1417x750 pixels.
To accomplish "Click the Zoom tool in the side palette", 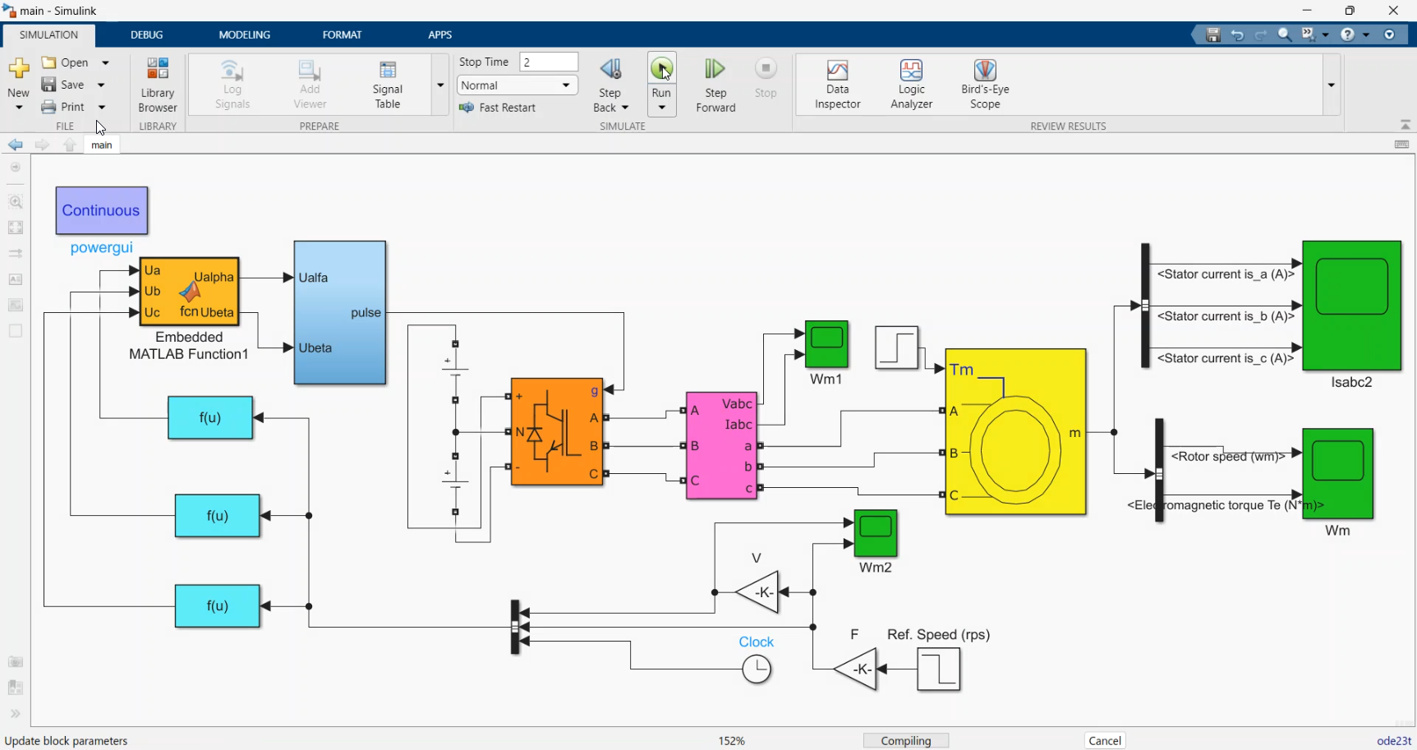I will point(16,201).
